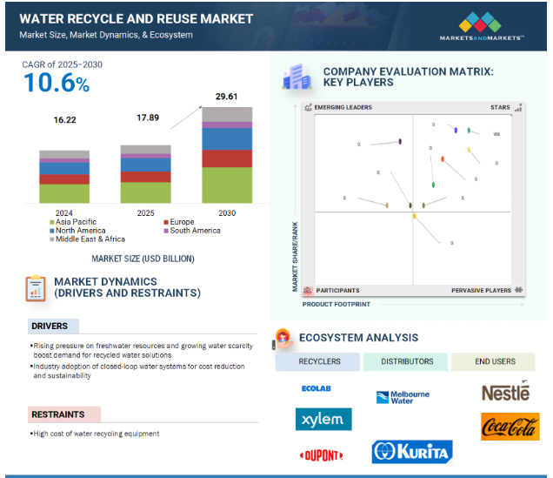The height and width of the screenshot is (478, 553).
Task: Click the 'WATER RECYCLE AND REUSE MARKET' title
Action: click(x=137, y=18)
